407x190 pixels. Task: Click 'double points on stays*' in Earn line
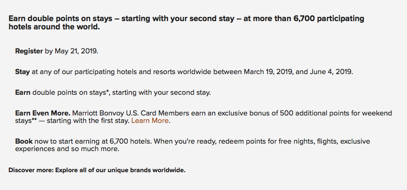70,93
